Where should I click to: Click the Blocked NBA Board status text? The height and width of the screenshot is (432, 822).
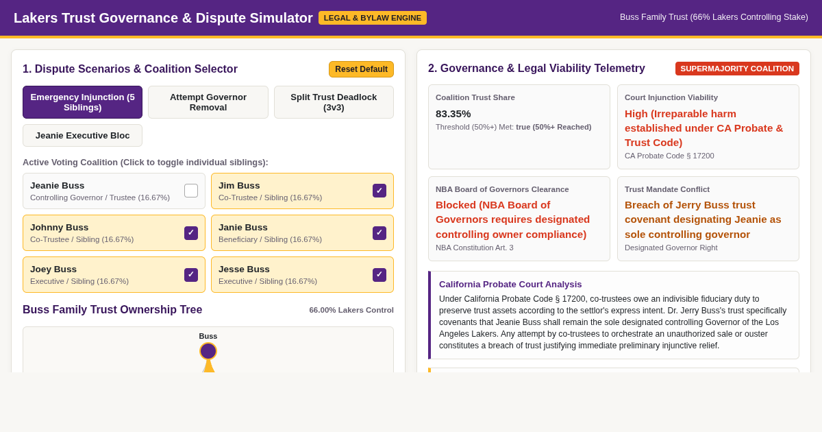tap(514, 219)
